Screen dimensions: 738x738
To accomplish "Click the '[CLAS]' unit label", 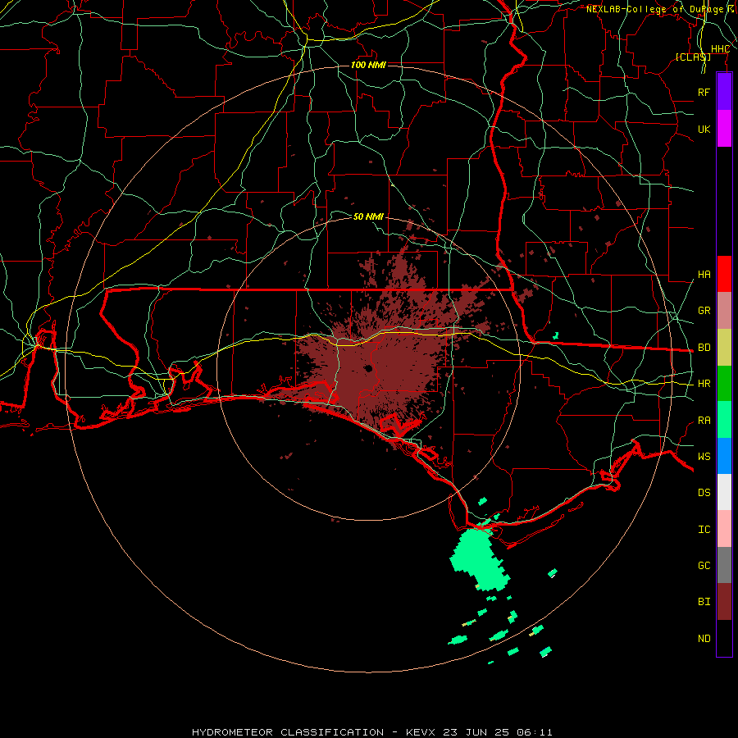I will (x=693, y=57).
